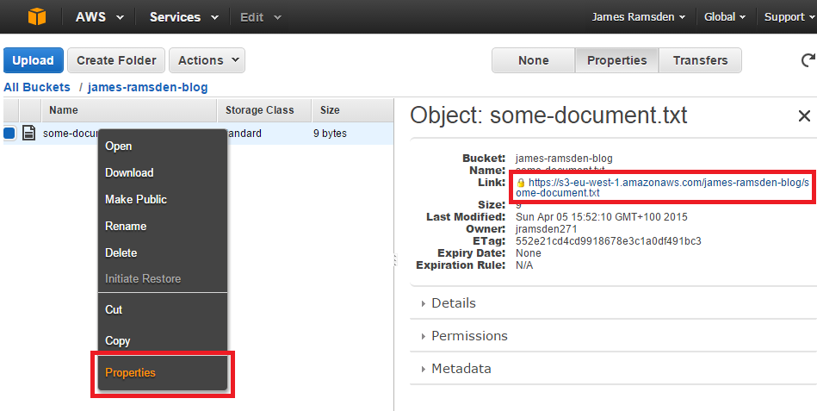The height and width of the screenshot is (411, 817).
Task: Open the Actions dropdown button
Action: (x=207, y=60)
